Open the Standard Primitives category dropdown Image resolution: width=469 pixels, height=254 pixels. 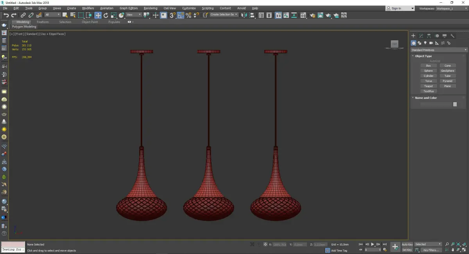pos(439,50)
